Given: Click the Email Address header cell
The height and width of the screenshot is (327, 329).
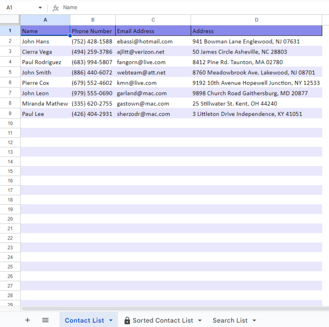Looking at the screenshot, I should tap(153, 30).
